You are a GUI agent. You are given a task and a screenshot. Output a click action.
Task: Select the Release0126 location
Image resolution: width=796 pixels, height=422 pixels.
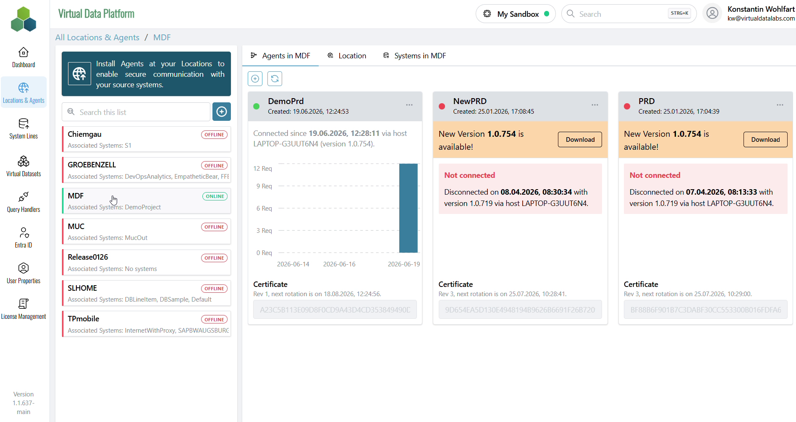pos(146,263)
